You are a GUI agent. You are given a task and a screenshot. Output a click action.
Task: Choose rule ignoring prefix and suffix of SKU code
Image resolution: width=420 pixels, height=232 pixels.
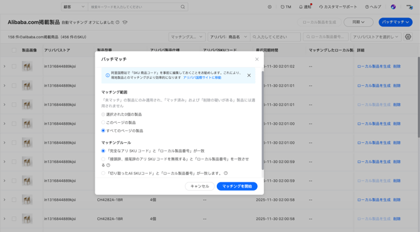pyautogui.click(x=103, y=159)
